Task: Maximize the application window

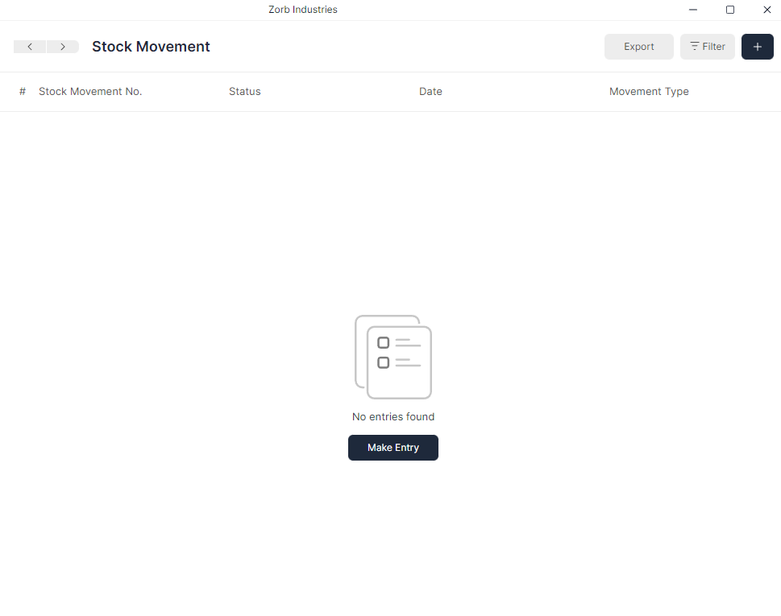Action: [730, 10]
